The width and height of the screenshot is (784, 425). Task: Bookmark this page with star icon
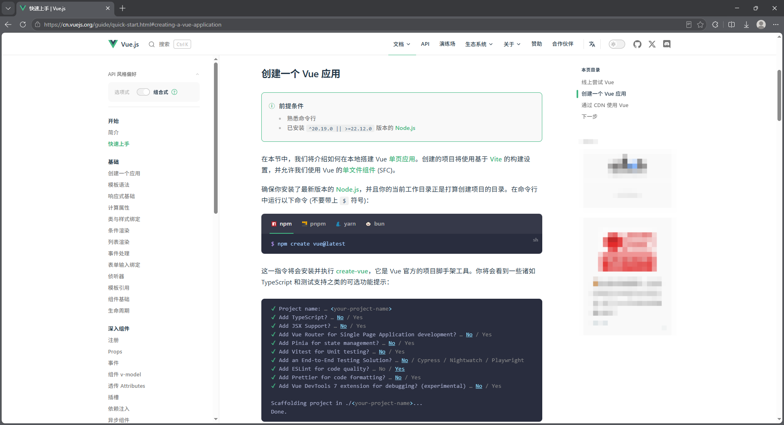pyautogui.click(x=700, y=25)
